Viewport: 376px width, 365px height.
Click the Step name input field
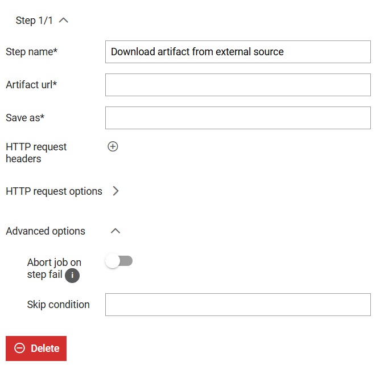[238, 52]
